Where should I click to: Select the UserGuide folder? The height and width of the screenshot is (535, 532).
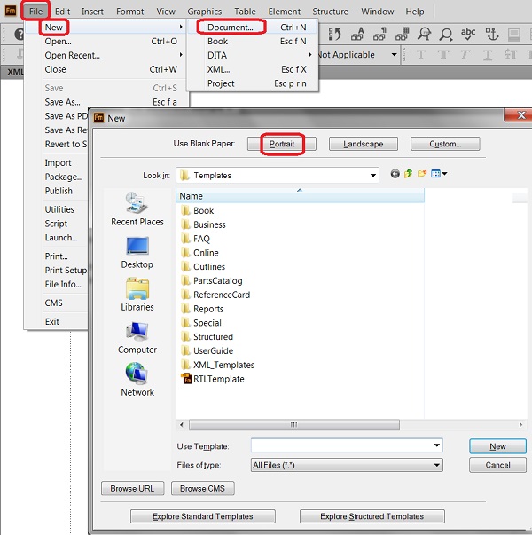point(207,350)
